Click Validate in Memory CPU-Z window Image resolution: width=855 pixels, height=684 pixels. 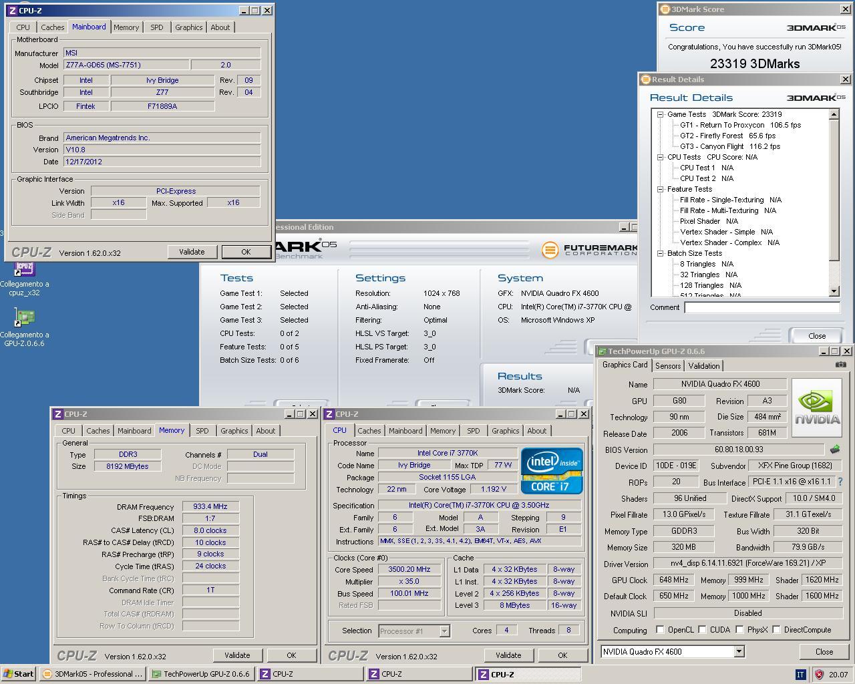click(237, 655)
